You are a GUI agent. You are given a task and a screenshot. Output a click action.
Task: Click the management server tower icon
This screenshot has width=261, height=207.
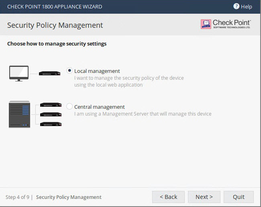click(20, 114)
